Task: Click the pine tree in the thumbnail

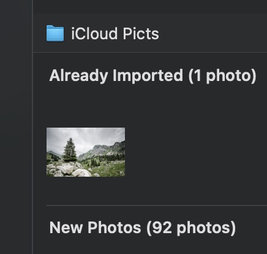Action: point(70,150)
